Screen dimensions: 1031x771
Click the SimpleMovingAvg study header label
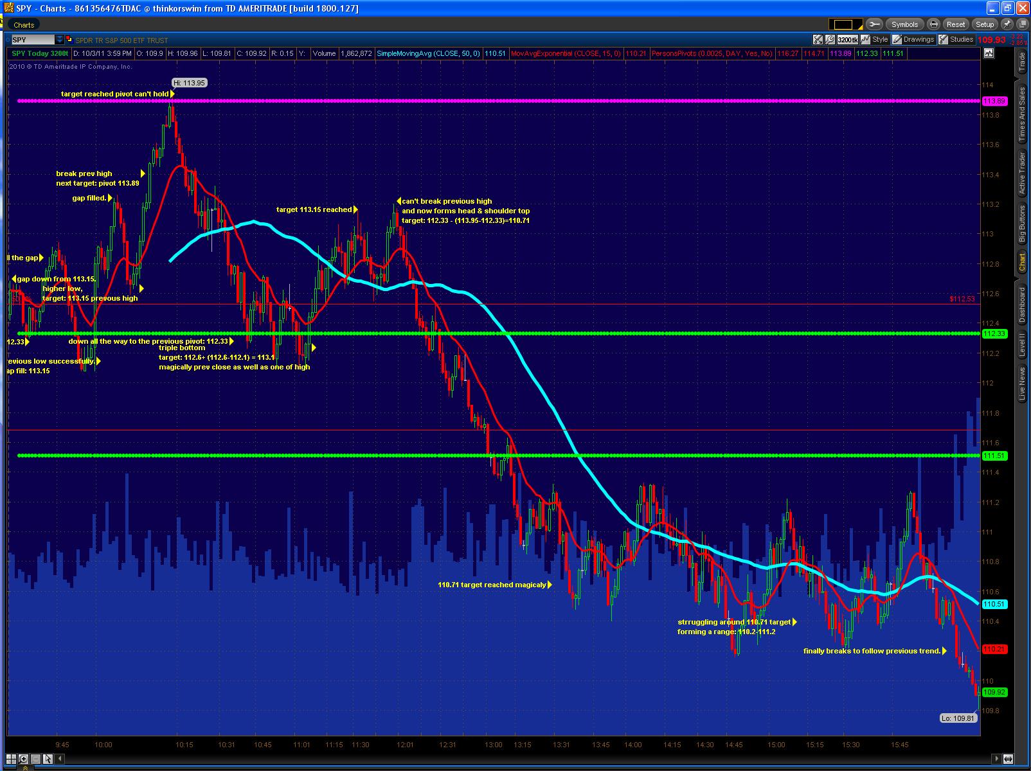(429, 53)
